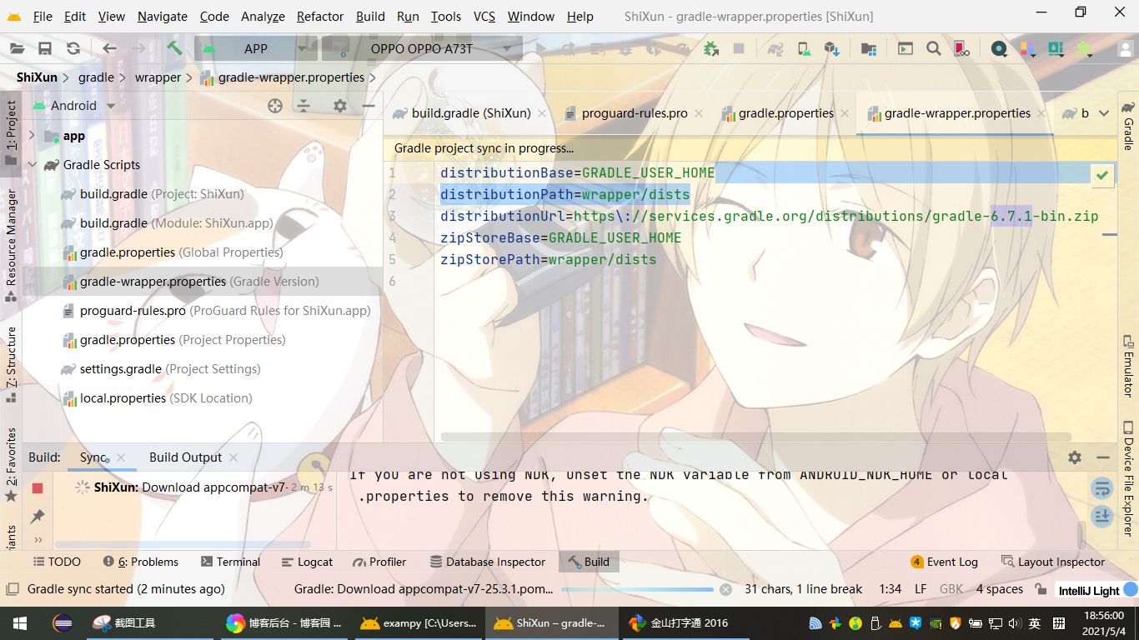
Task: Click the Search Everywhere magnifier icon
Action: point(934,49)
